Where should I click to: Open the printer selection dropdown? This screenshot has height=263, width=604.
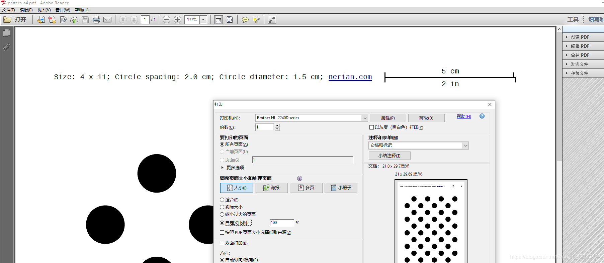point(365,118)
